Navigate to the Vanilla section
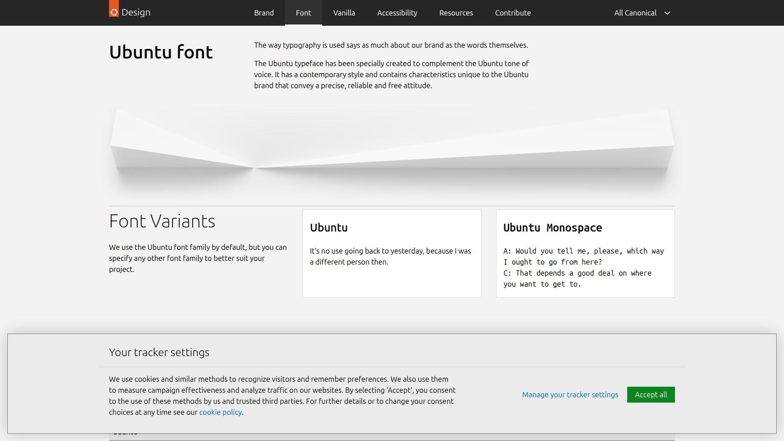The height and width of the screenshot is (441, 784). point(343,13)
